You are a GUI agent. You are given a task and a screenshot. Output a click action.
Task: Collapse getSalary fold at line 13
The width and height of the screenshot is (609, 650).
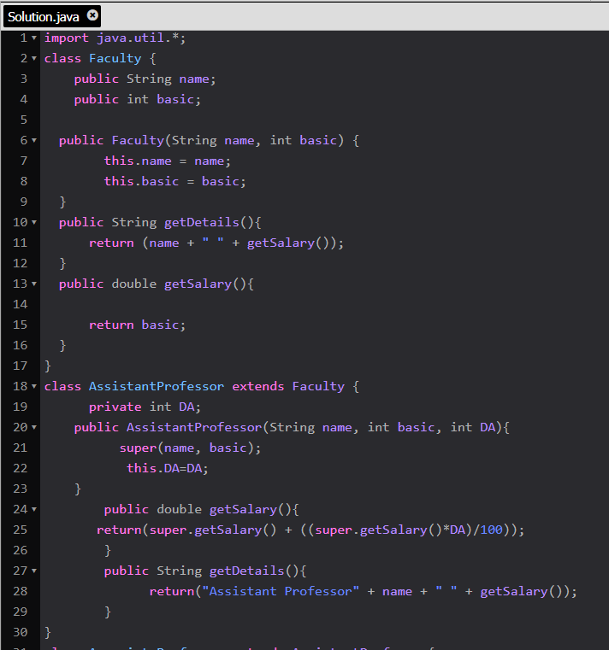tap(34, 284)
